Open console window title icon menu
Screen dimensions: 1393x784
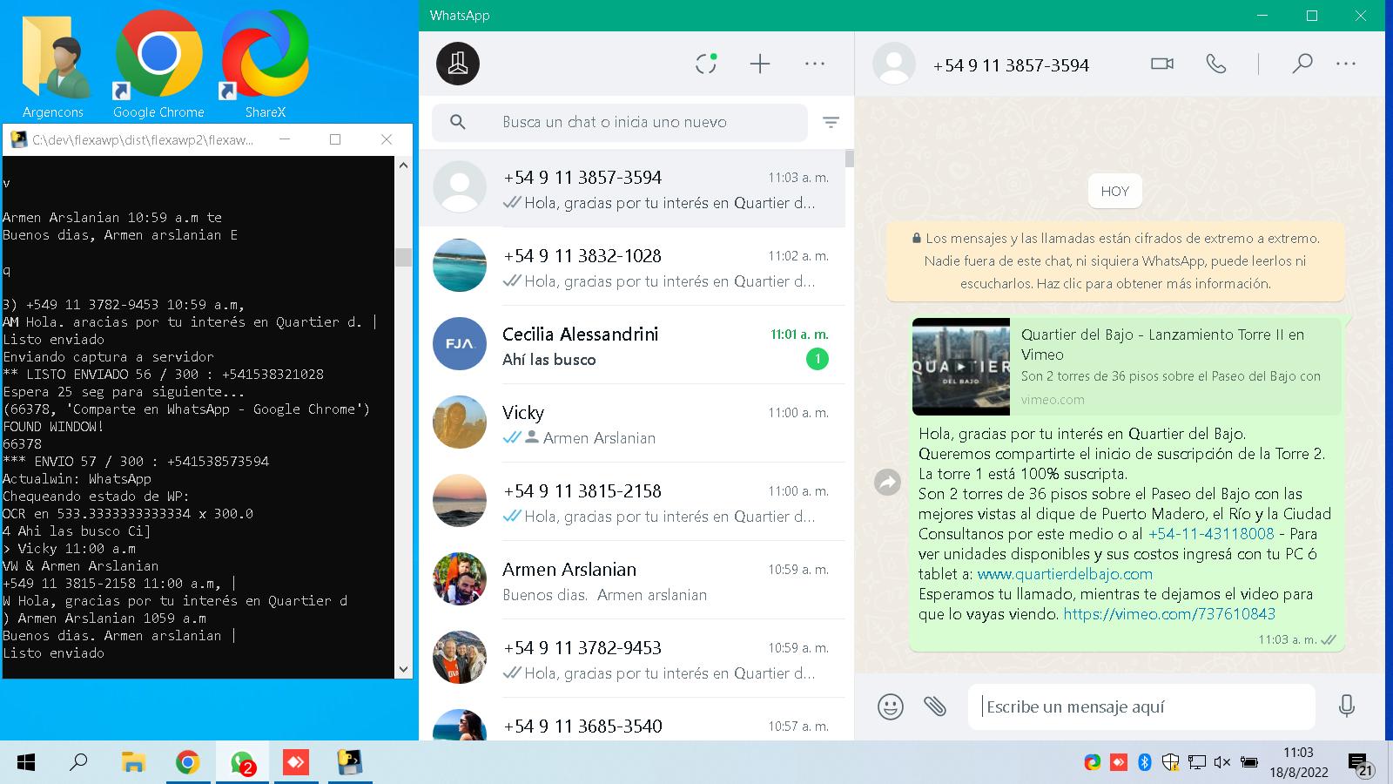18,139
